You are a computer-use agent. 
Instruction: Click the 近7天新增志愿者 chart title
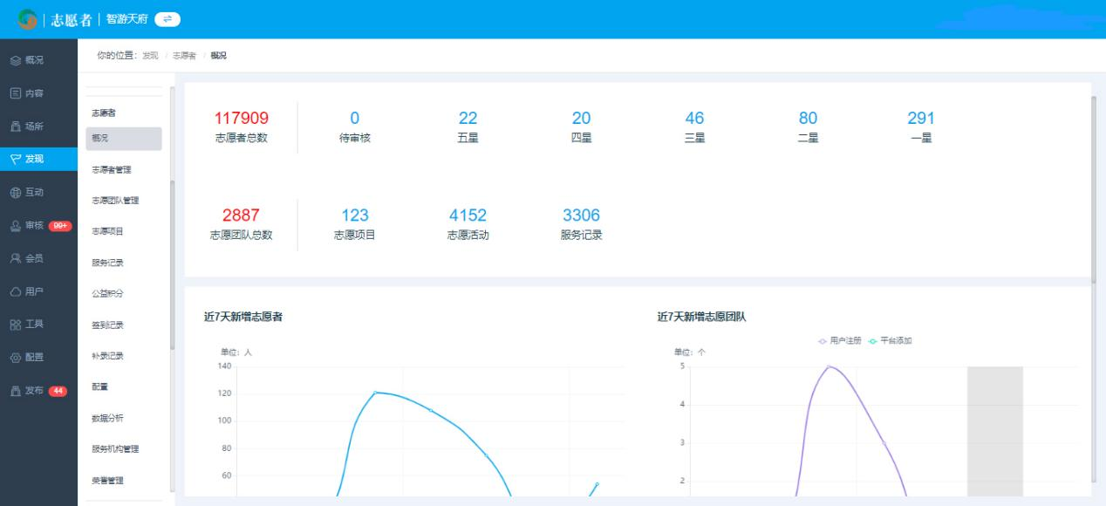pos(242,318)
